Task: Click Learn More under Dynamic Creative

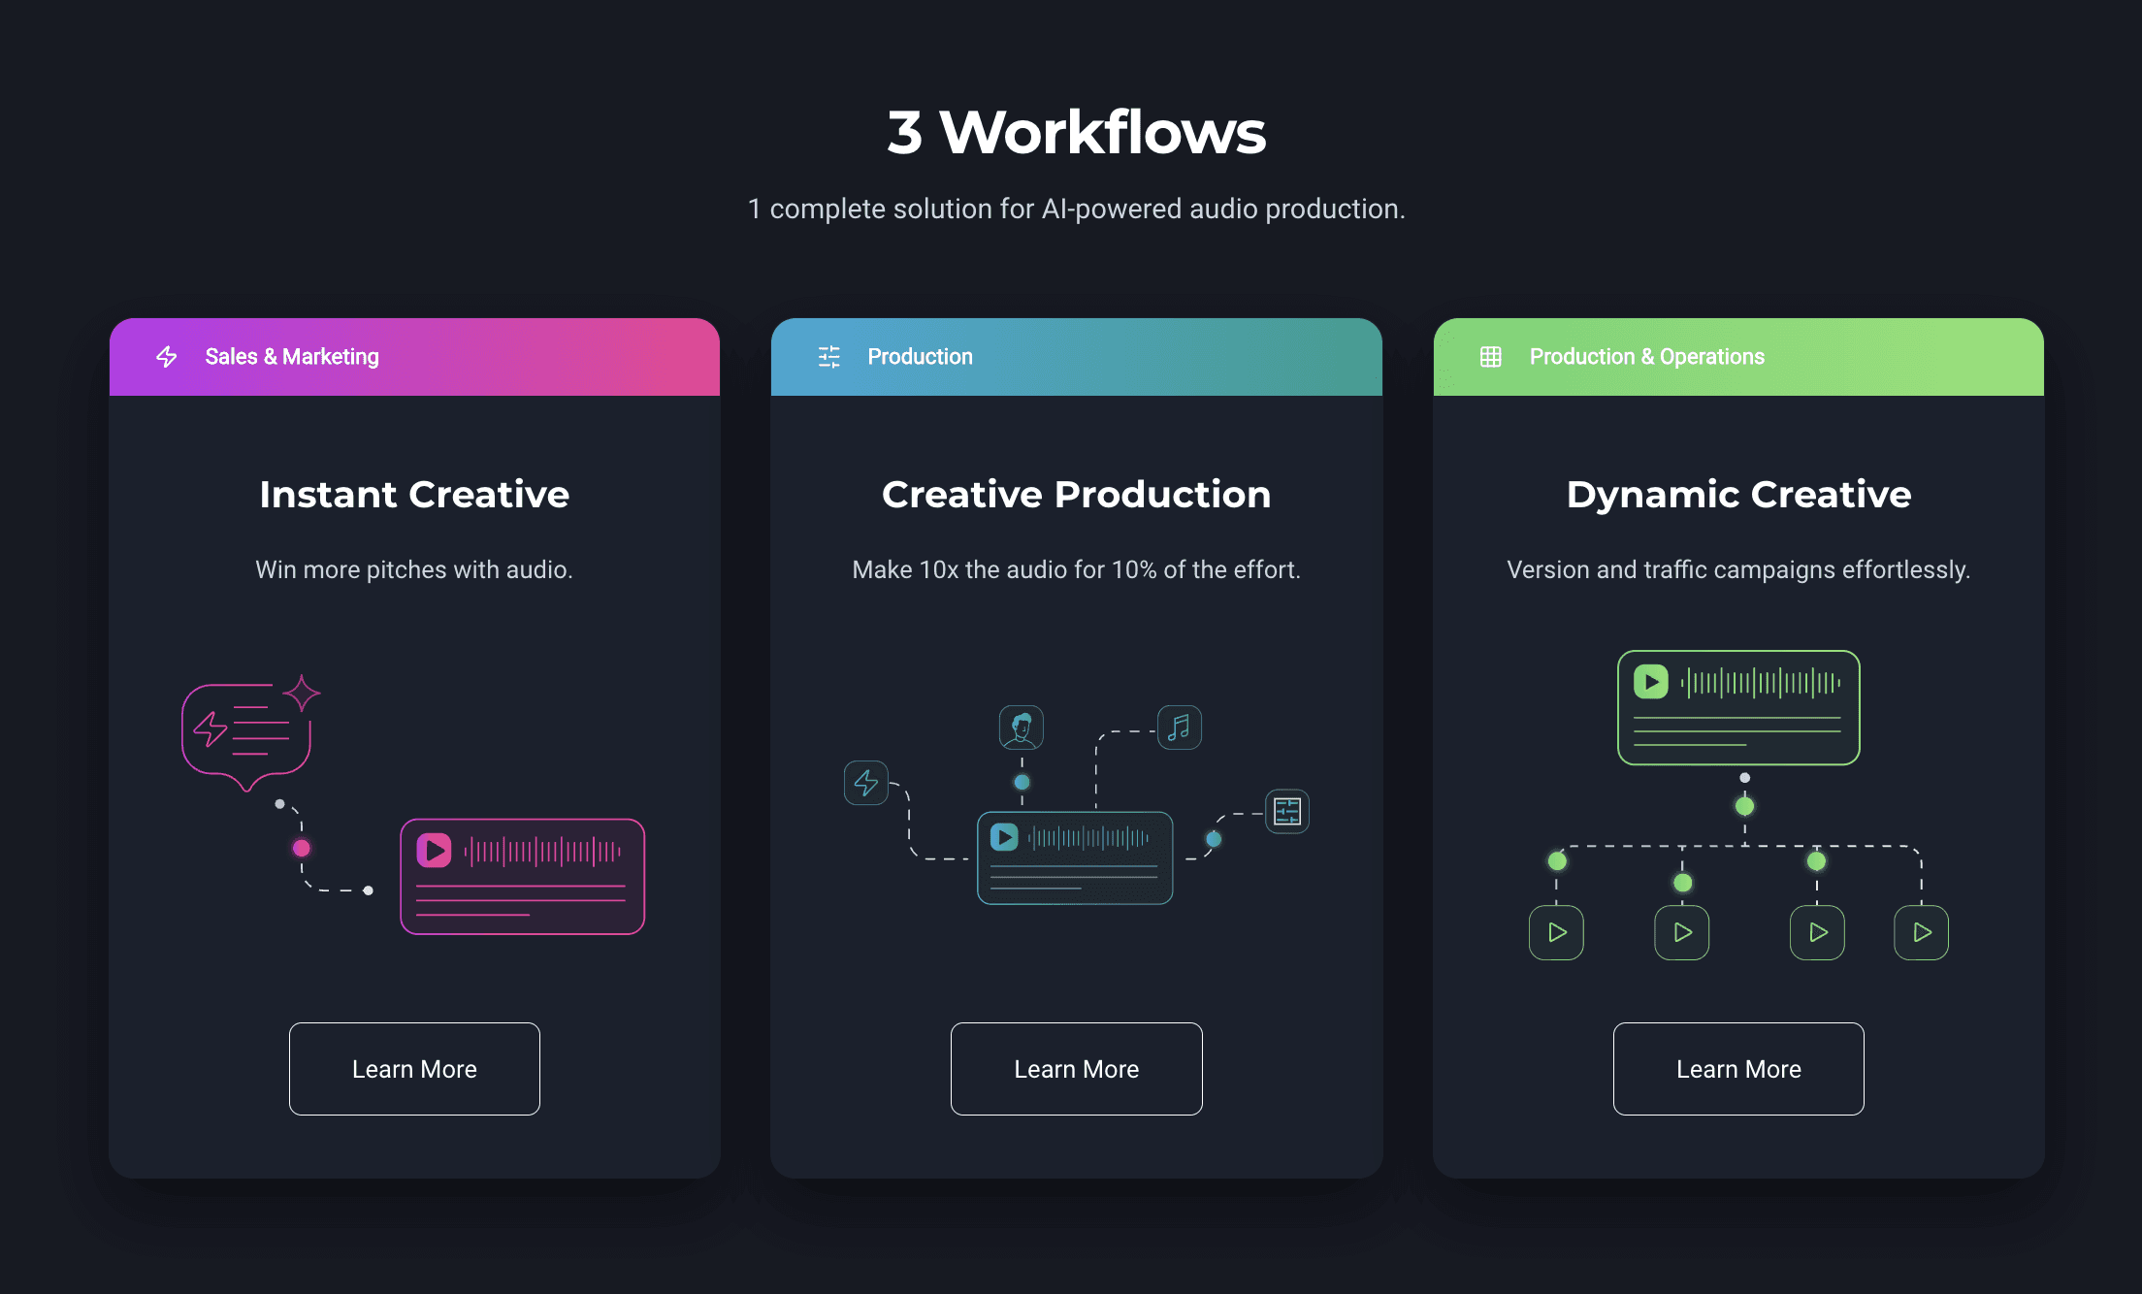Action: click(1737, 1068)
